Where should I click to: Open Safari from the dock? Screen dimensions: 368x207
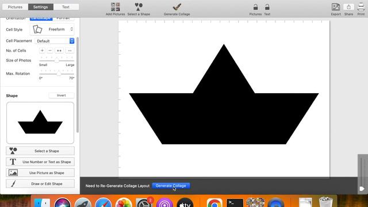click(103, 203)
